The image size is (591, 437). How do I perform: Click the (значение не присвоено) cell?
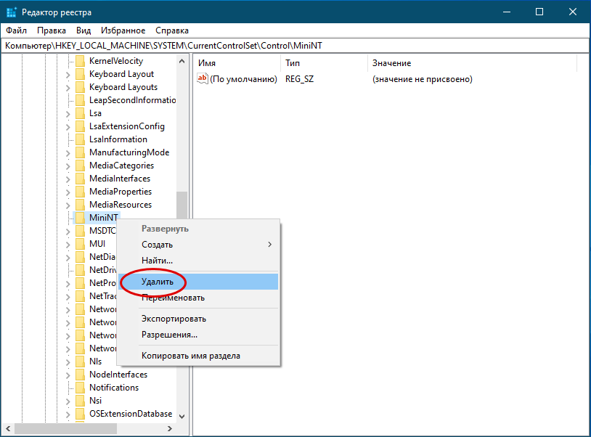423,79
